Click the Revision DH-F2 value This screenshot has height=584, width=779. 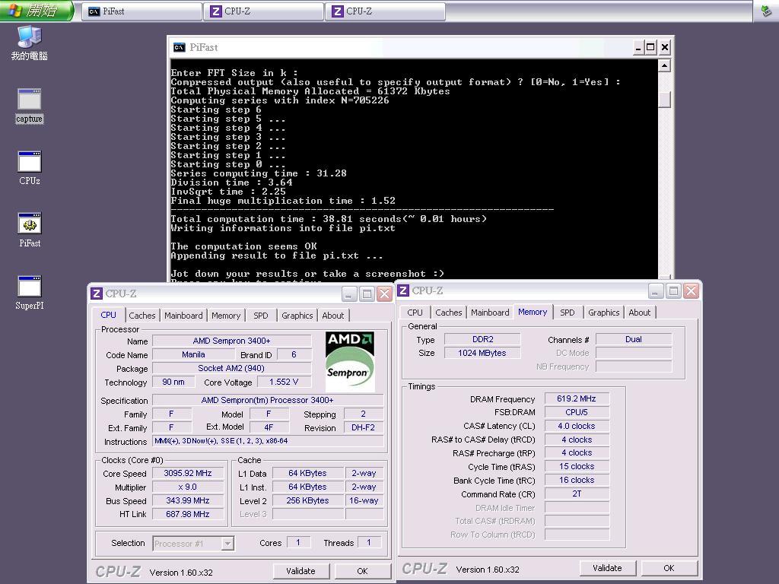tap(363, 427)
